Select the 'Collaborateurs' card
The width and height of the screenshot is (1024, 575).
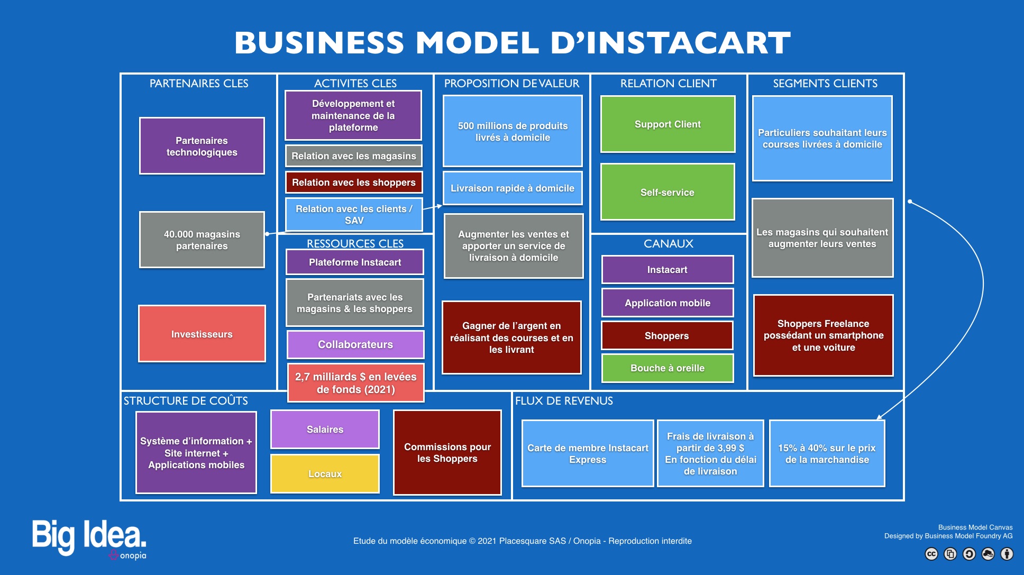[355, 344]
